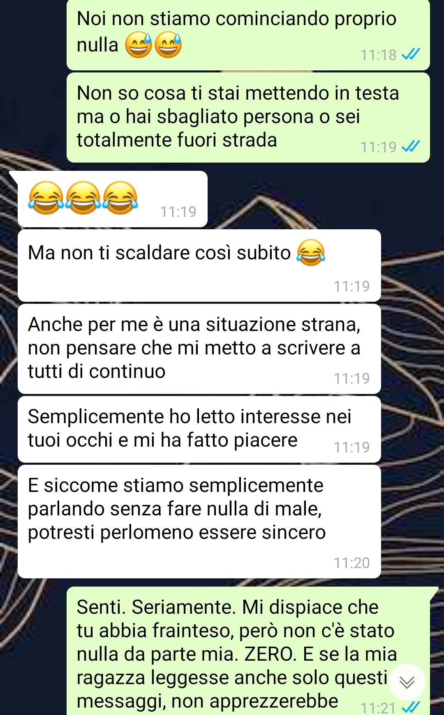444x715 pixels.
Task: Tap the first sweating smile emoji after "nulla"
Action: (x=139, y=45)
